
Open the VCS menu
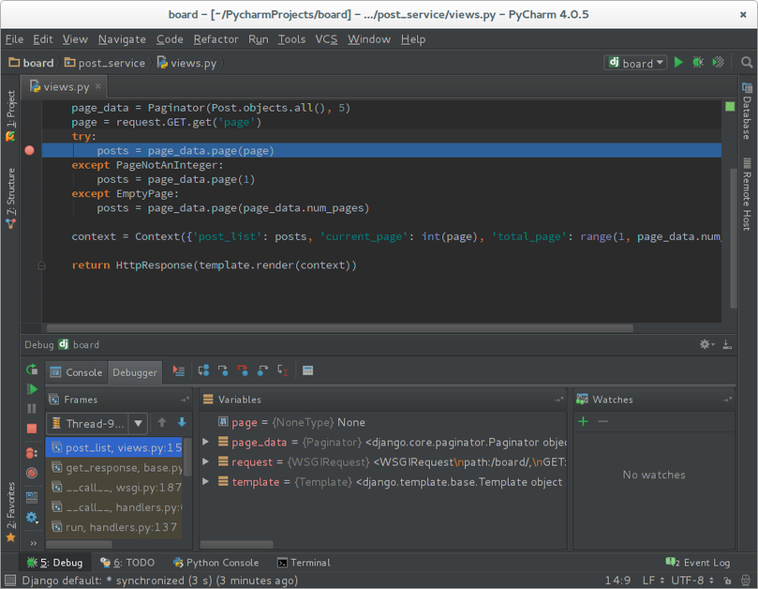pos(326,39)
